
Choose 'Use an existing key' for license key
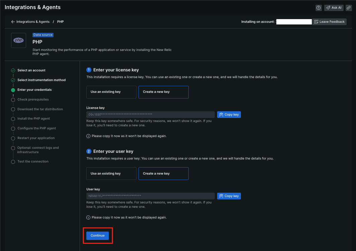click(x=111, y=92)
